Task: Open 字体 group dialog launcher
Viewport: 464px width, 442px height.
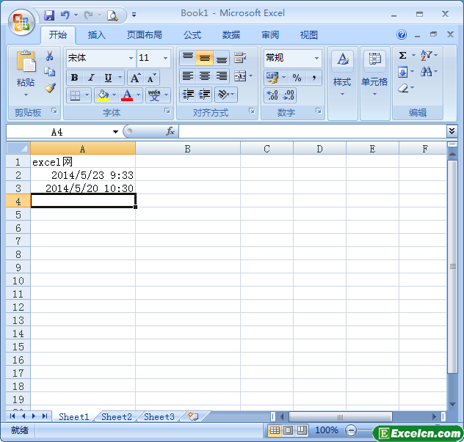Action: [167, 111]
